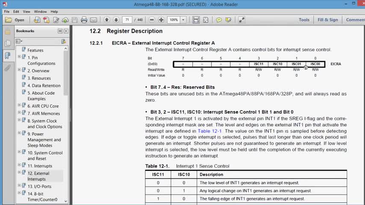Add a sticky note comment
Image resolution: width=365 pixels, height=205 pixels.
tap(219, 20)
